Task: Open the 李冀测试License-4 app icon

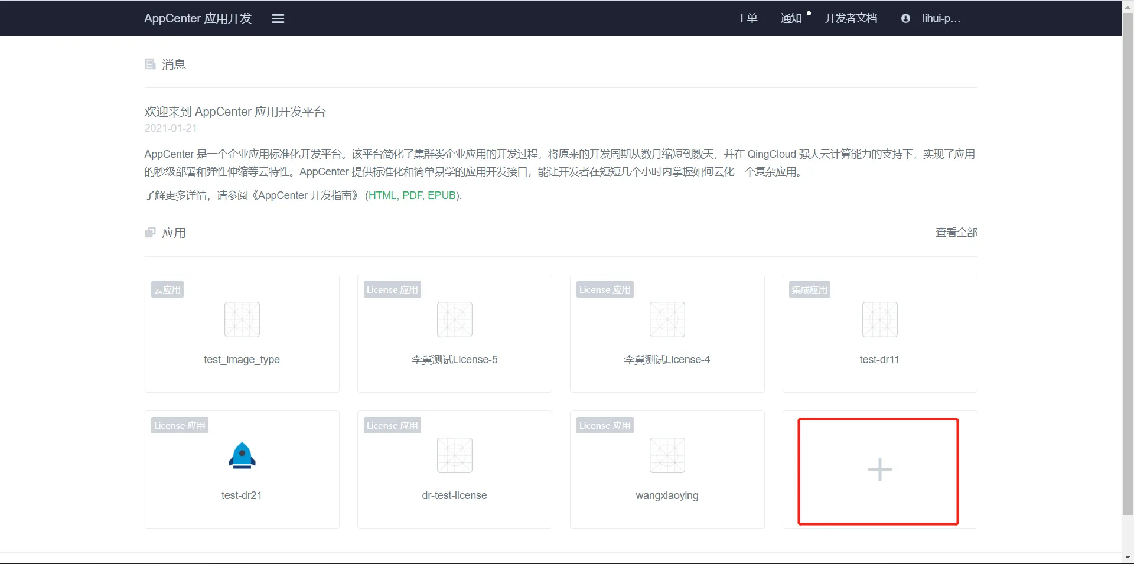Action: point(667,320)
